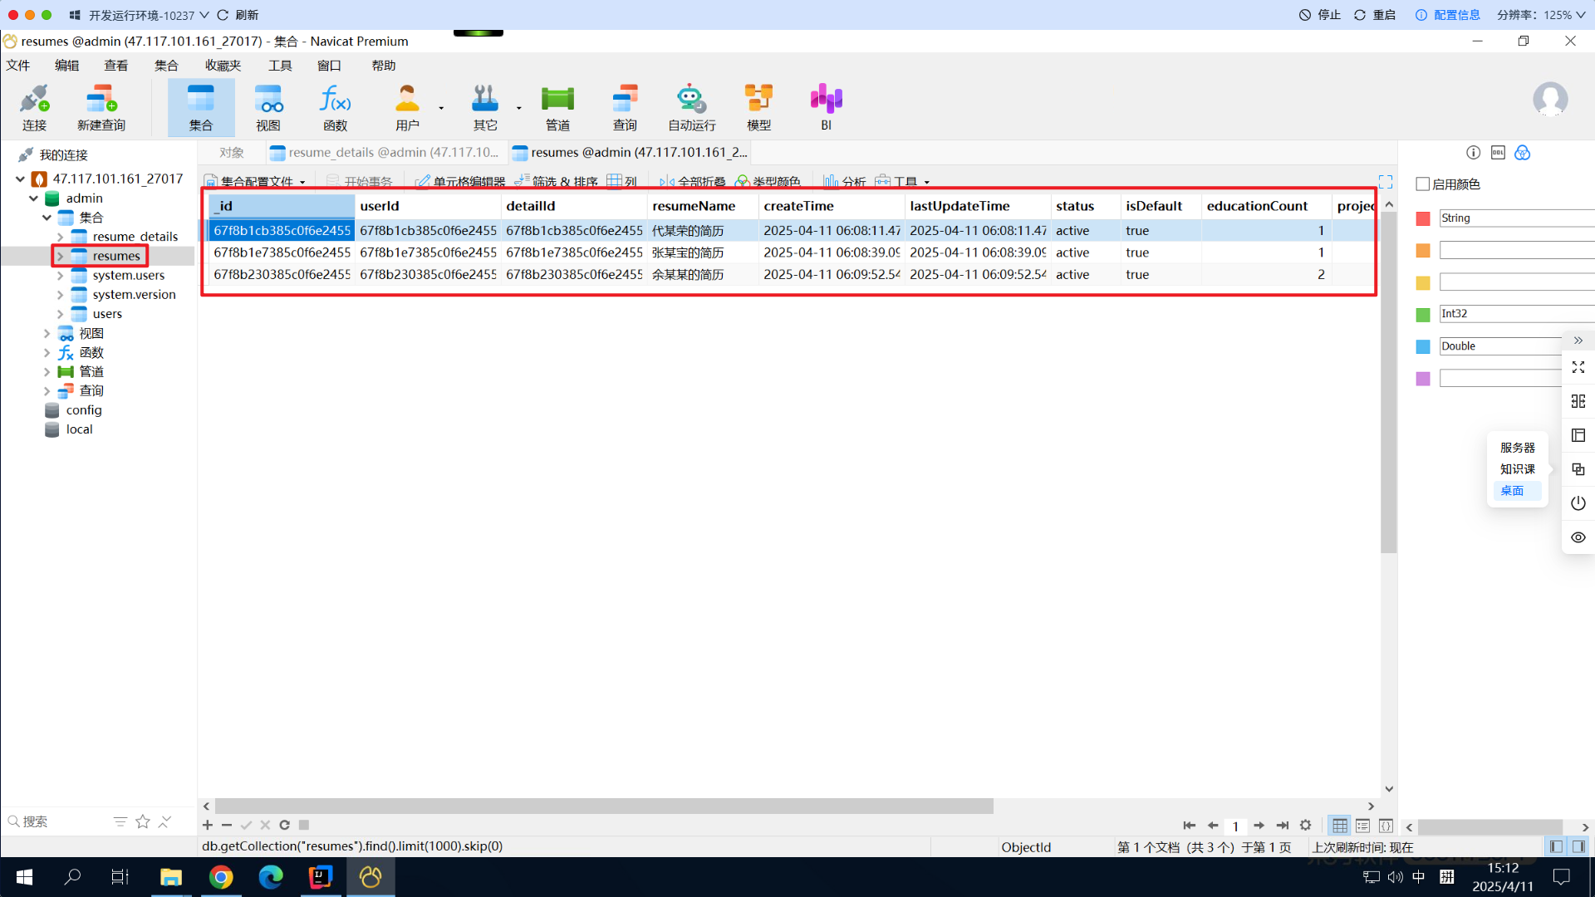
Task: Switch to grid view mode
Action: (1339, 826)
